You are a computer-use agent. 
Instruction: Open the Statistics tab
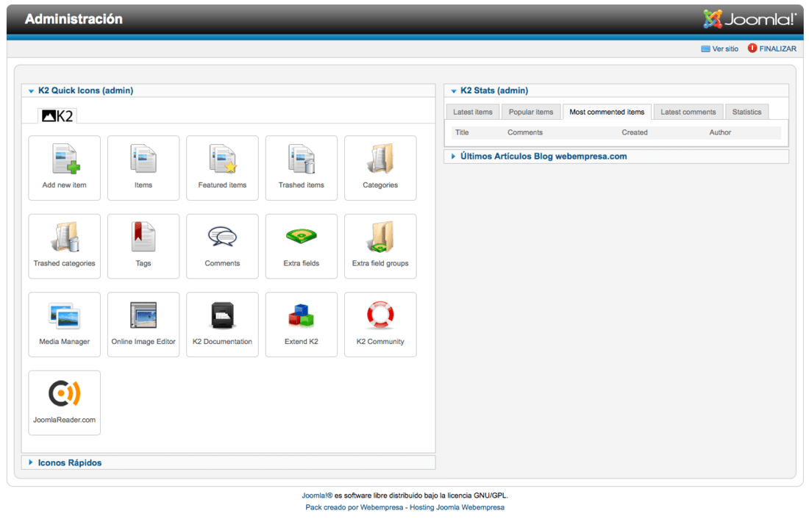(x=746, y=112)
